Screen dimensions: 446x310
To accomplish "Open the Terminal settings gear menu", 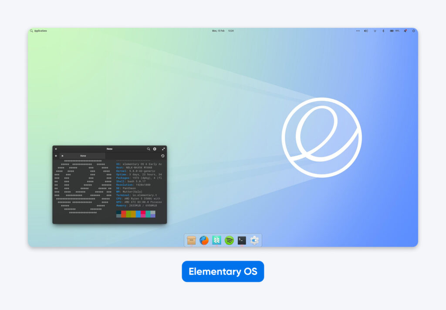I will coord(155,149).
